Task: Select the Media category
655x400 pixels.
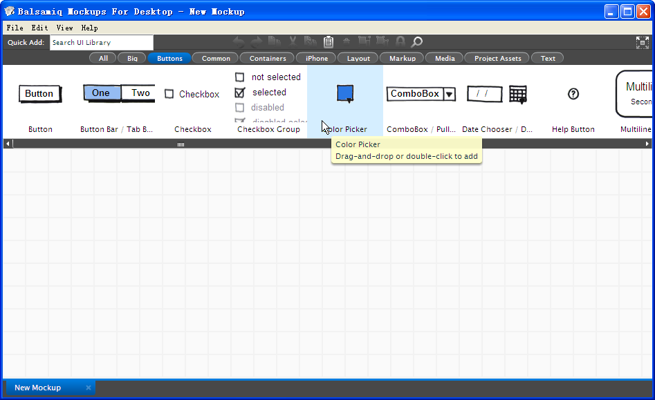Action: 445,58
